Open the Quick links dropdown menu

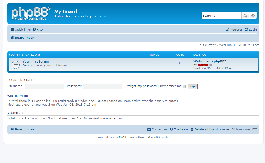coord(20,29)
